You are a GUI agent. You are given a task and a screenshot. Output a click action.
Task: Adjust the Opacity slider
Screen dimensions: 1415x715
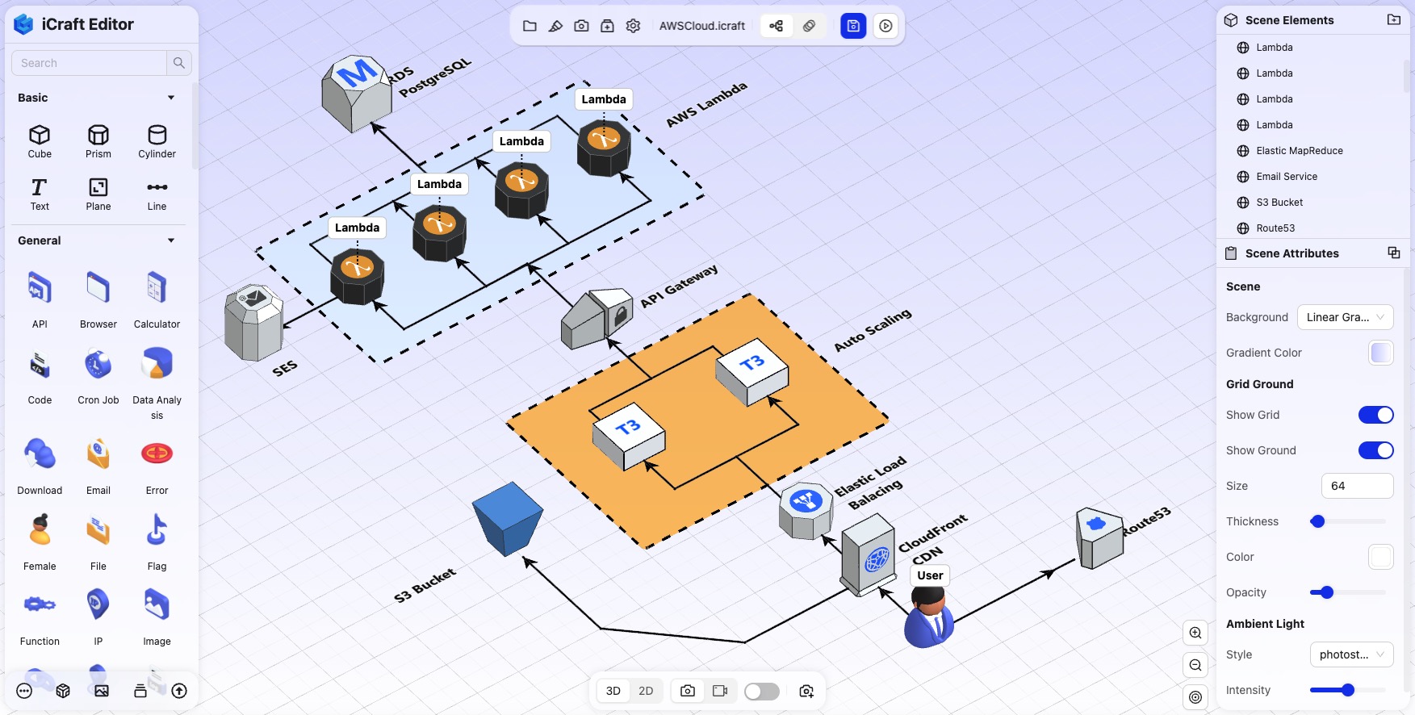1348,592
